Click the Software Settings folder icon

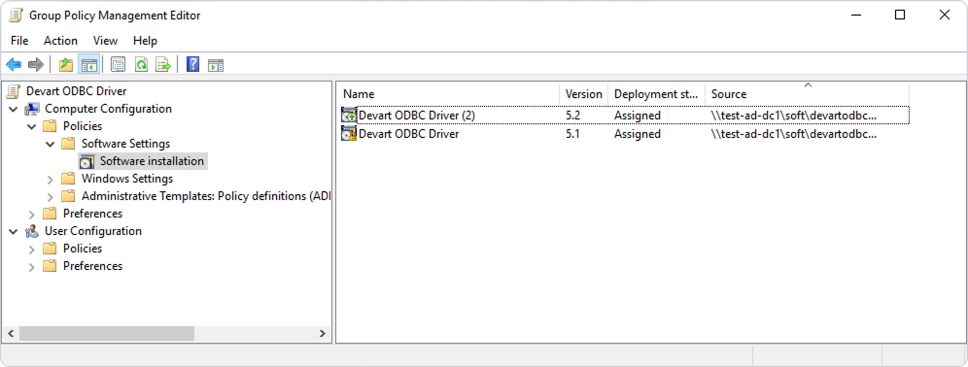point(68,144)
